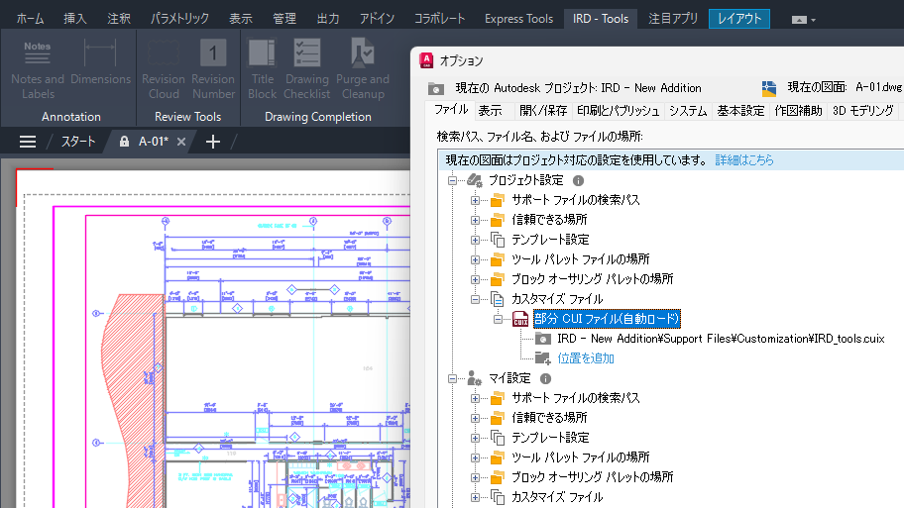The image size is (904, 508).
Task: Collapse the マイ設定 node
Action: 453,378
